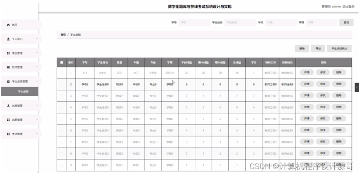Expand the 试题管理 menu chevron
This screenshot has width=360, height=174.
(x=37, y=119)
